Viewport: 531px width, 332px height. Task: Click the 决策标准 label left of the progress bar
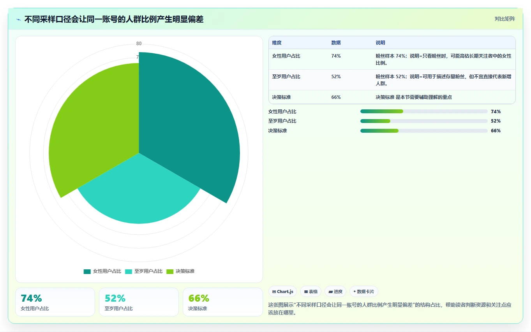[277, 131]
